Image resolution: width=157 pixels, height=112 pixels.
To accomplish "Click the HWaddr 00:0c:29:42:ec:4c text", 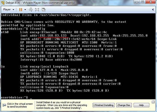I will pyautogui.click(x=84, y=32).
